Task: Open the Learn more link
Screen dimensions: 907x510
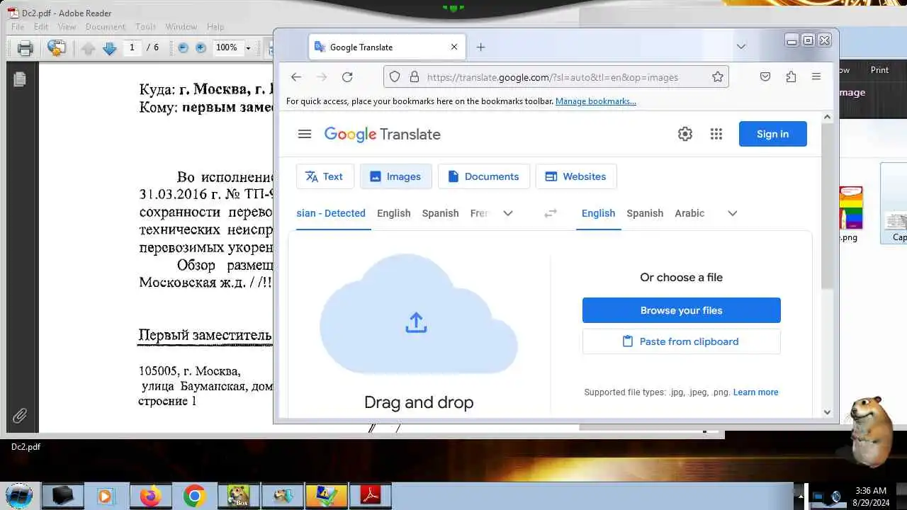Action: pos(755,392)
